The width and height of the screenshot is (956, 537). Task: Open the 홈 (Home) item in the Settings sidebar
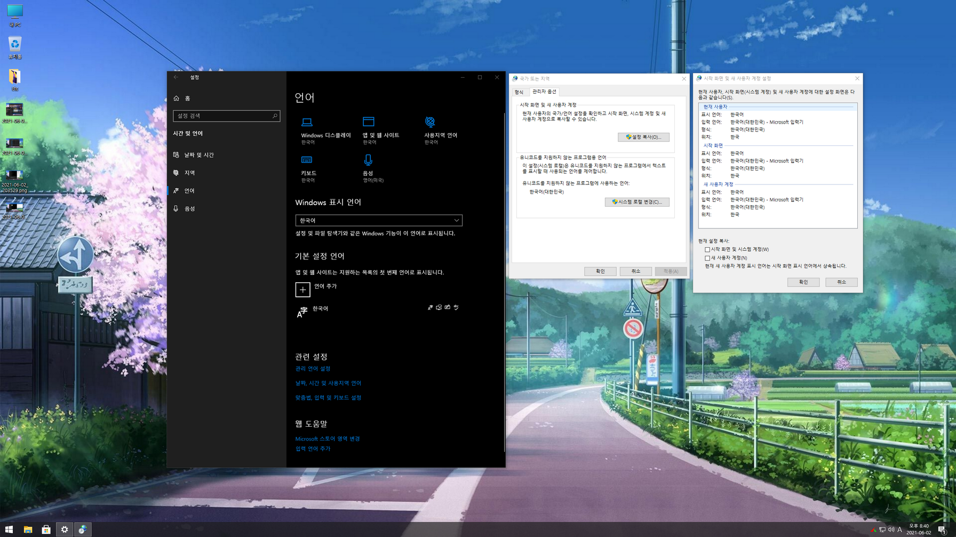tap(226, 98)
